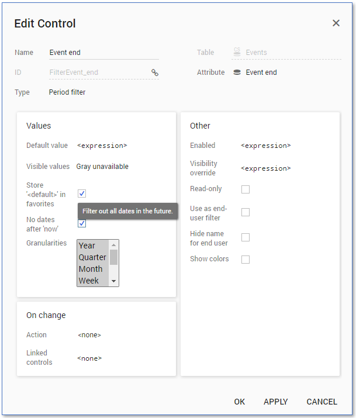The height and width of the screenshot is (418, 356).
Task: Click the granularities scrollbar thumb
Action: point(114,257)
